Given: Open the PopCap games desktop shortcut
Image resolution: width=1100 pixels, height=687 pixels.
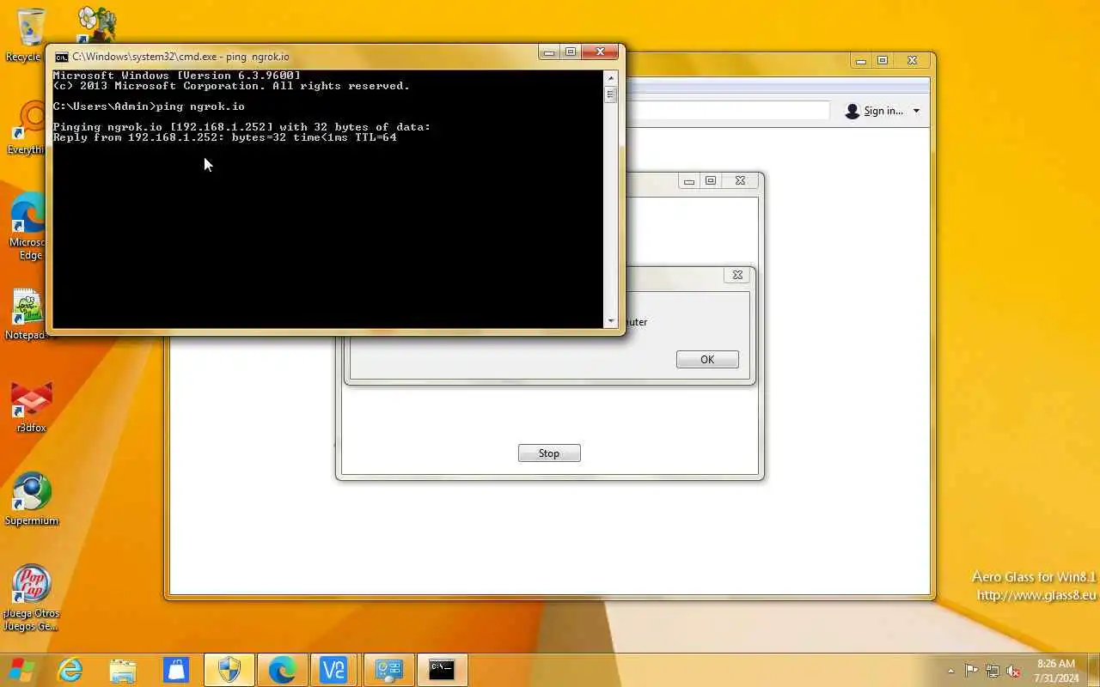Looking at the screenshot, I should [x=31, y=598].
